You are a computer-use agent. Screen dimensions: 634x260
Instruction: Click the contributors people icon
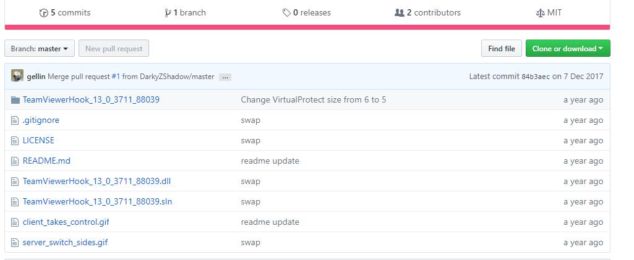[400, 13]
